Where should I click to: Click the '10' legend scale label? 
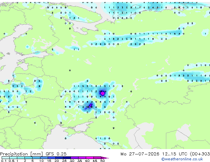[x=41, y=161]
